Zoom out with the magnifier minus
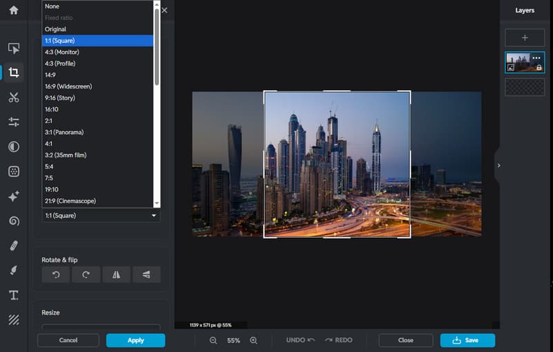 213,340
